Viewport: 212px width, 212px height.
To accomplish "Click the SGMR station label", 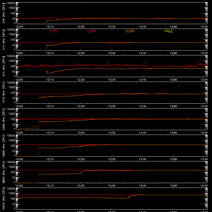I will coord(130,31).
